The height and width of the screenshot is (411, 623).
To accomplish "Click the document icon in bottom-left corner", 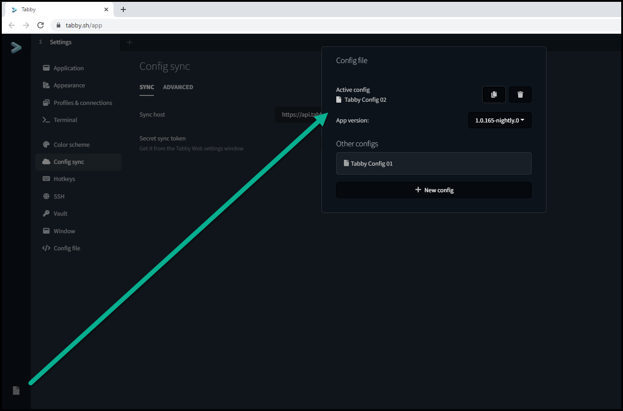I will (16, 390).
